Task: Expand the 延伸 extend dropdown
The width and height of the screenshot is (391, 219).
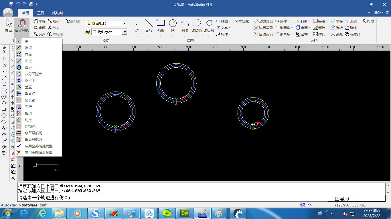Action: click(x=288, y=21)
